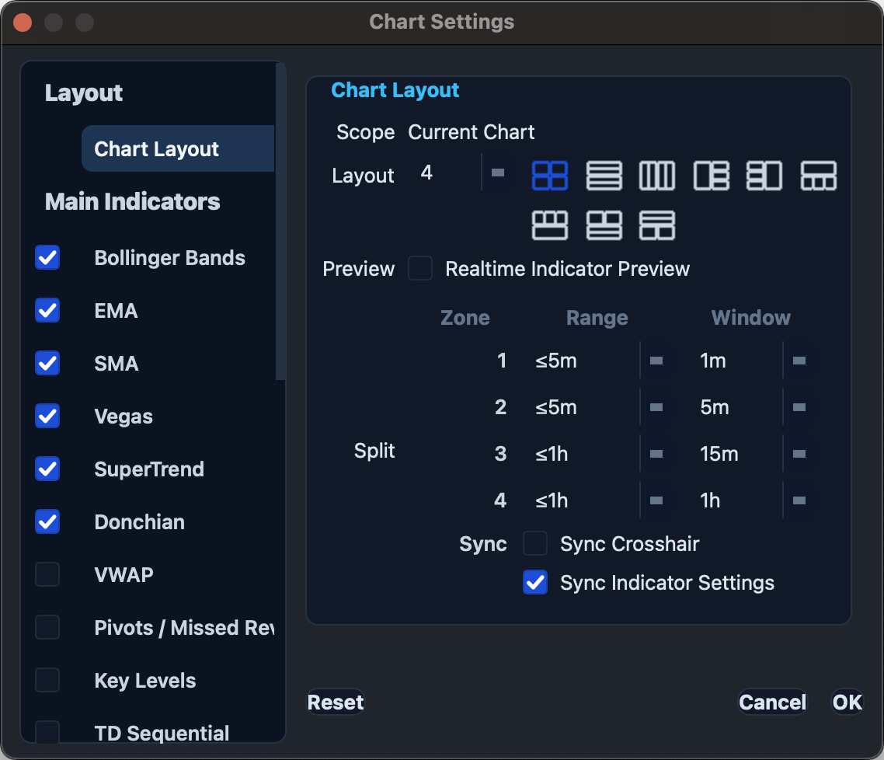Enable the Sync Crosshair checkbox
Viewport: 884px width, 760px height.
click(x=535, y=543)
